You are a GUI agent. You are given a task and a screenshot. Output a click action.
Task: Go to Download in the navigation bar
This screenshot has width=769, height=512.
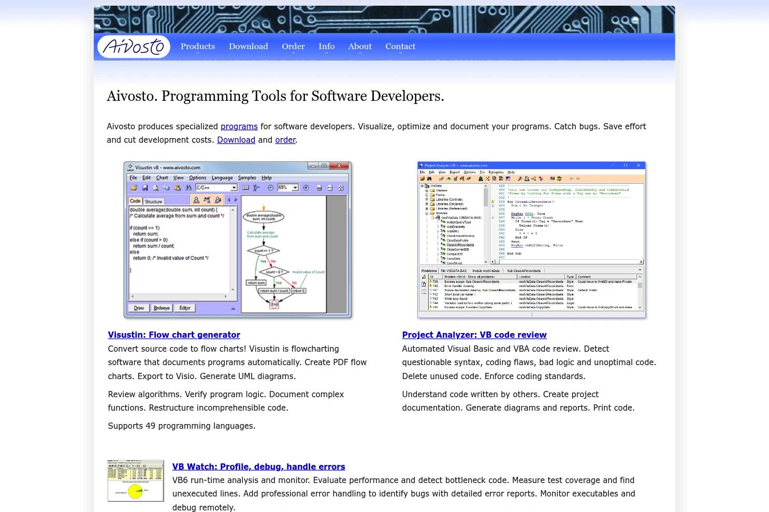(x=249, y=47)
